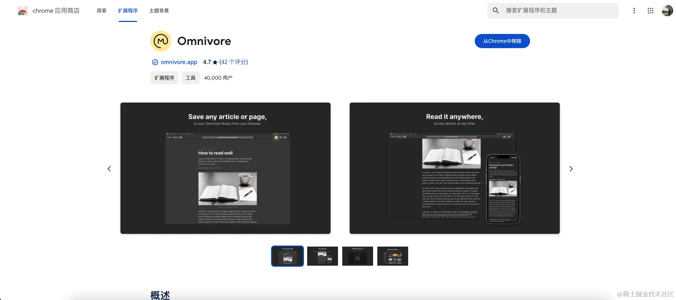Select the first carousel thumbnail

(287, 256)
